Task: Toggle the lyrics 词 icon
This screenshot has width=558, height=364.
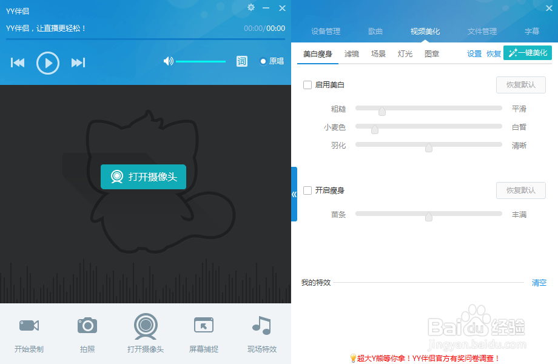Action: [x=241, y=61]
